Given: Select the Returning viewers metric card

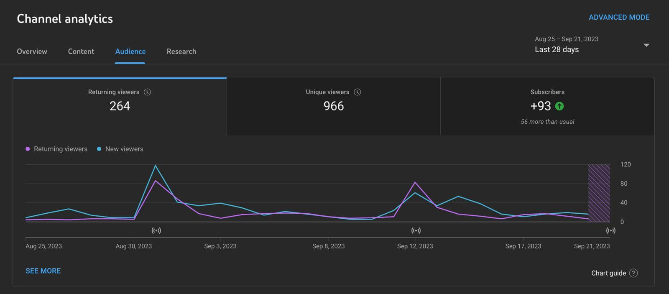Looking at the screenshot, I should (x=120, y=106).
